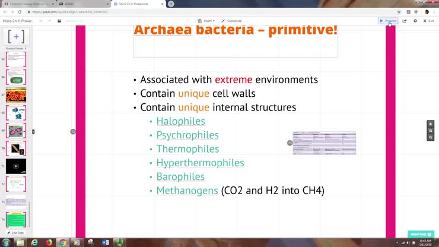The image size is (439, 247).
Task: Launch Internet Explorer from taskbar
Action: coord(34,242)
